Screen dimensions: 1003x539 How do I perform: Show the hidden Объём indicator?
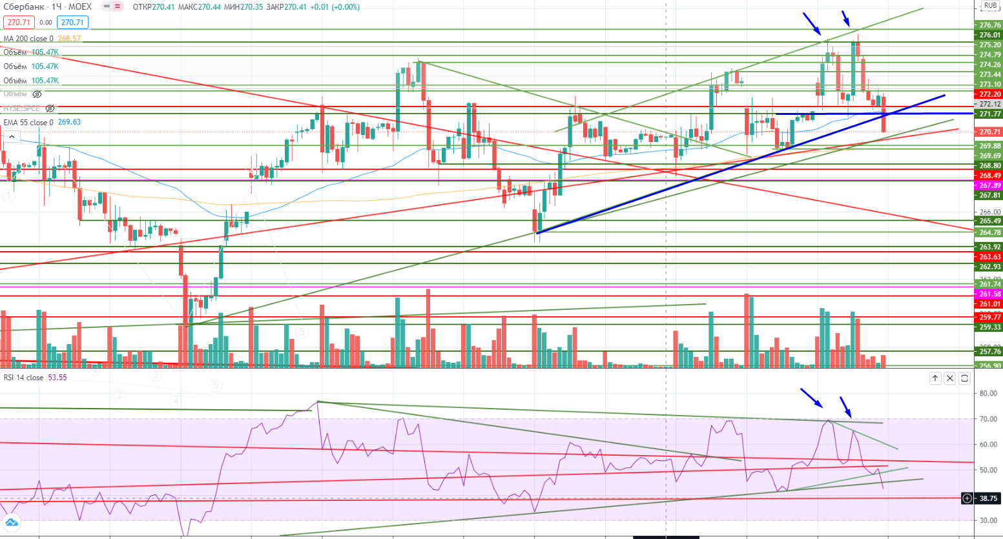tap(37, 94)
